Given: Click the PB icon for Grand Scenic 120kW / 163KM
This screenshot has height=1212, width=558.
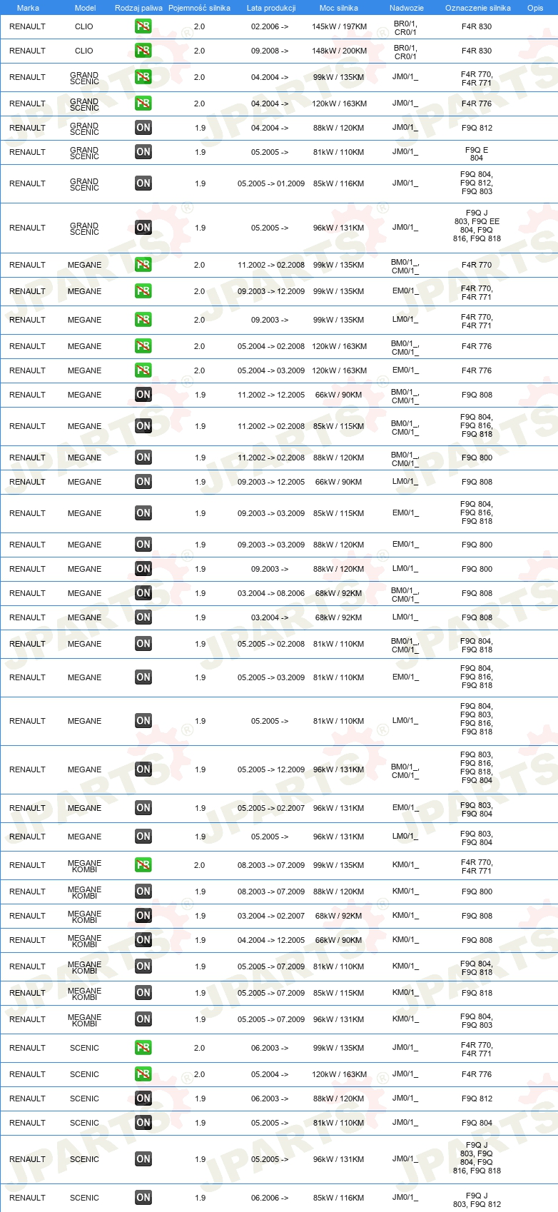Looking at the screenshot, I should [143, 103].
